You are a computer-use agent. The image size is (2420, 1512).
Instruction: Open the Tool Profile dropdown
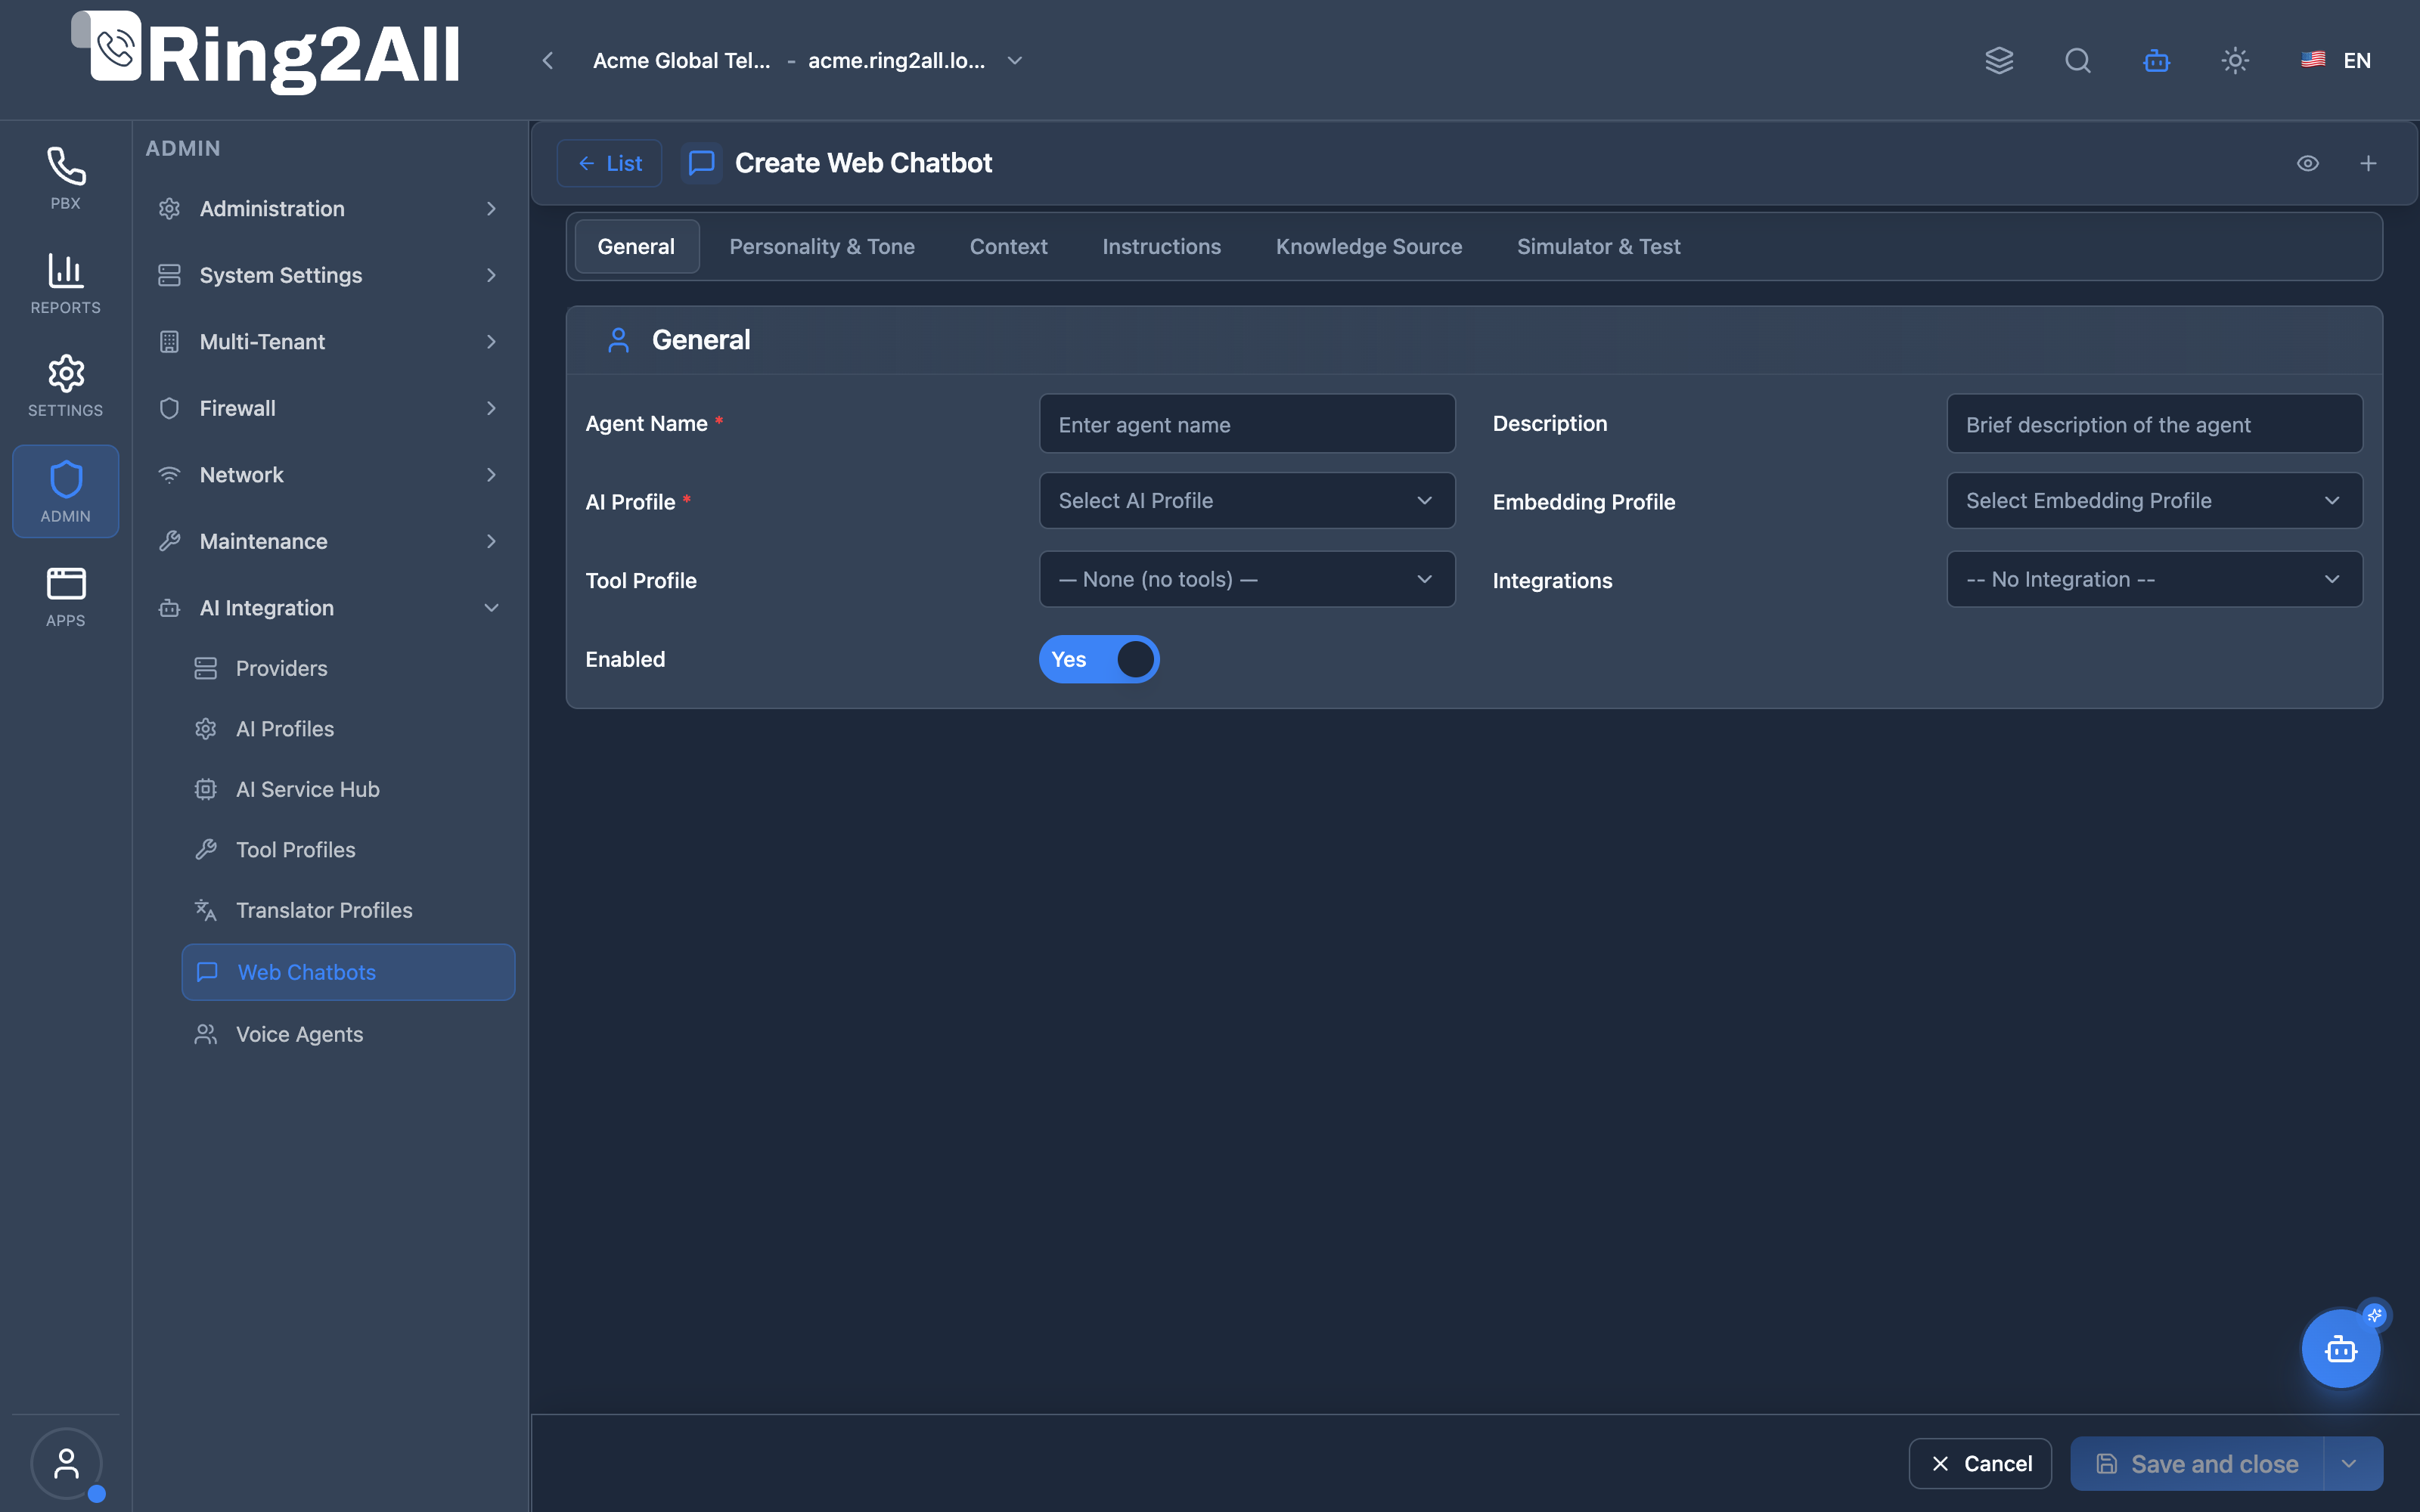click(1246, 579)
